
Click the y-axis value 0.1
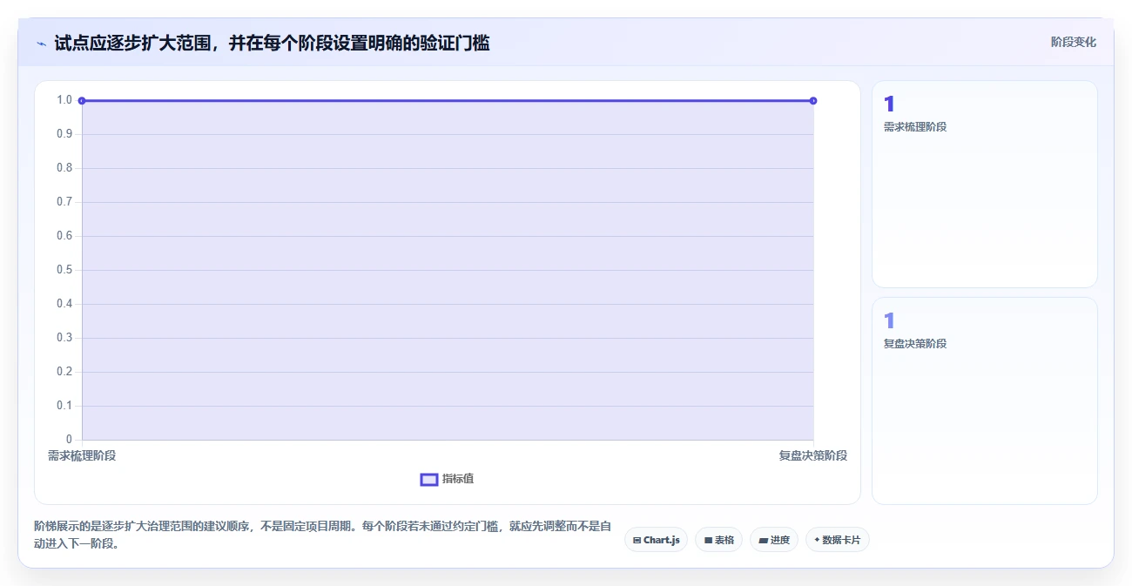(64, 406)
